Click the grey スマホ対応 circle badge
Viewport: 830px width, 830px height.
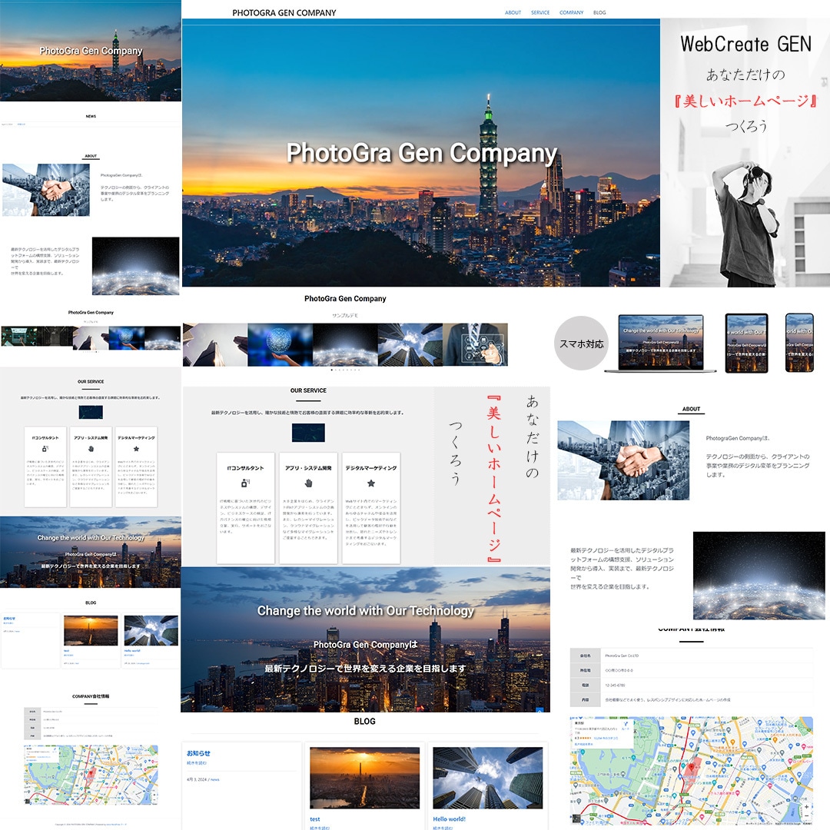[x=581, y=343]
